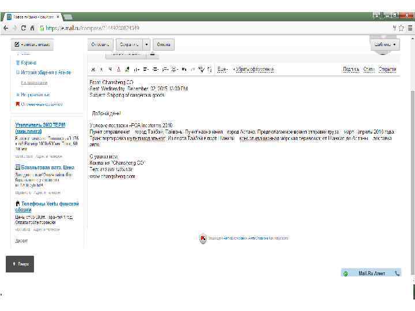
Task: Go to browser home page icon
Action: tap(32, 28)
